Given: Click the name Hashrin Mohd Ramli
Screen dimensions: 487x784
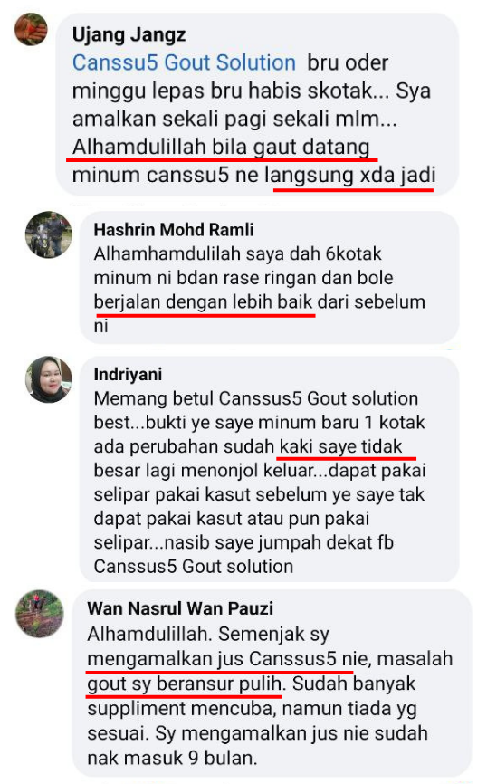Looking at the screenshot, I should [174, 230].
